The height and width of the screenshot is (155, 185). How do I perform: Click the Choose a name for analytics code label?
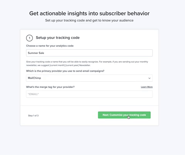[x=50, y=46]
